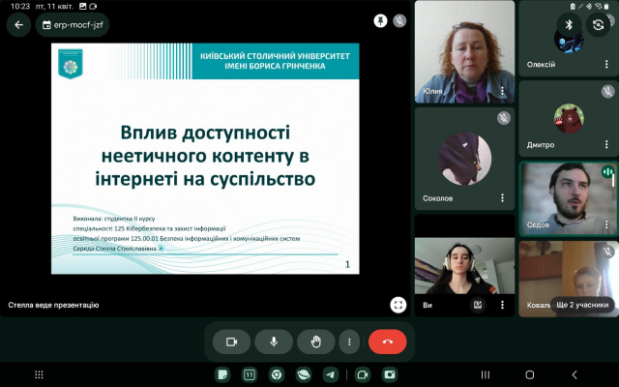Viewport: 619px width, 387px height.
Task: Toggle the camera on or off
Action: pyautogui.click(x=231, y=342)
